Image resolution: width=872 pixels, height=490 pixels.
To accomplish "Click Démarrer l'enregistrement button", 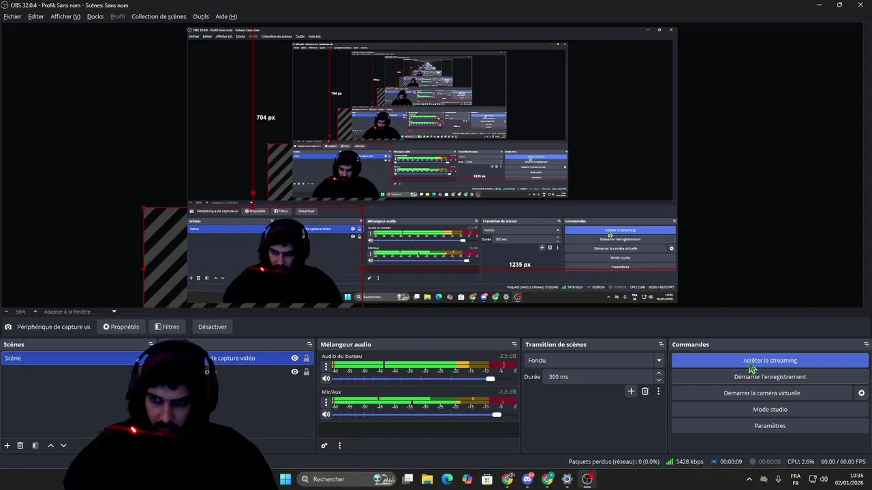I will pyautogui.click(x=770, y=376).
